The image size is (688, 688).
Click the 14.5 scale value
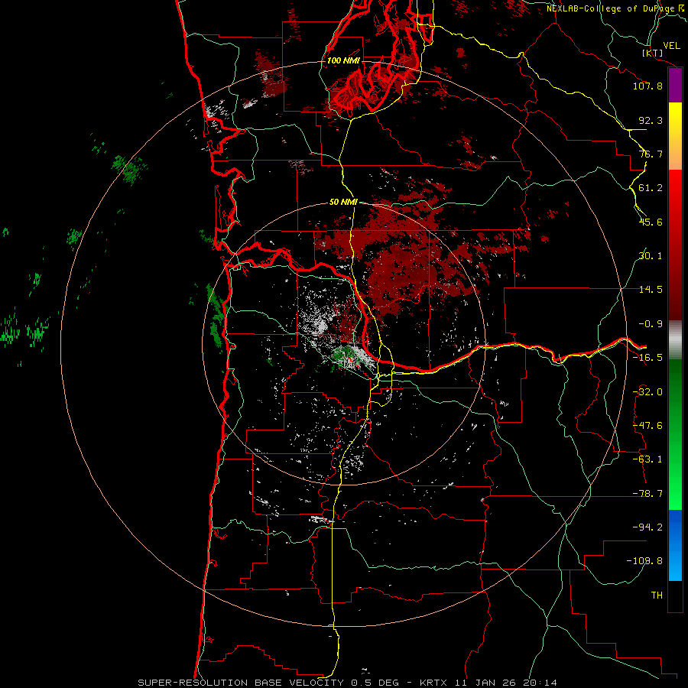(651, 290)
